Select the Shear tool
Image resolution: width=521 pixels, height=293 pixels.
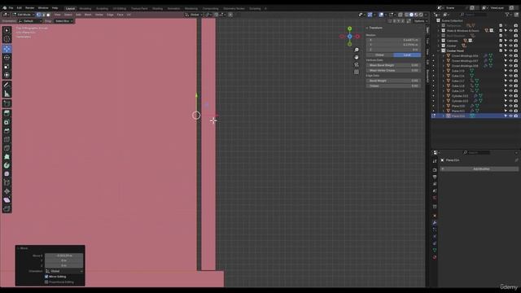pyautogui.click(x=7, y=200)
